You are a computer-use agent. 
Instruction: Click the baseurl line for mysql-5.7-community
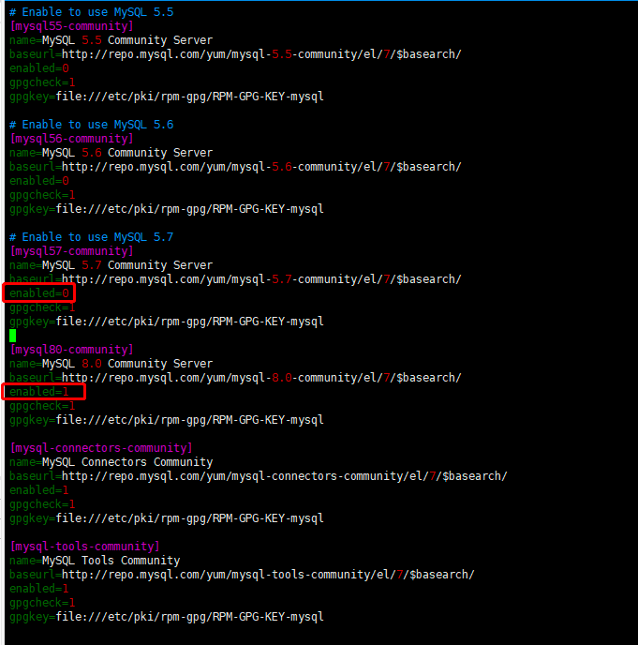[x=235, y=279]
